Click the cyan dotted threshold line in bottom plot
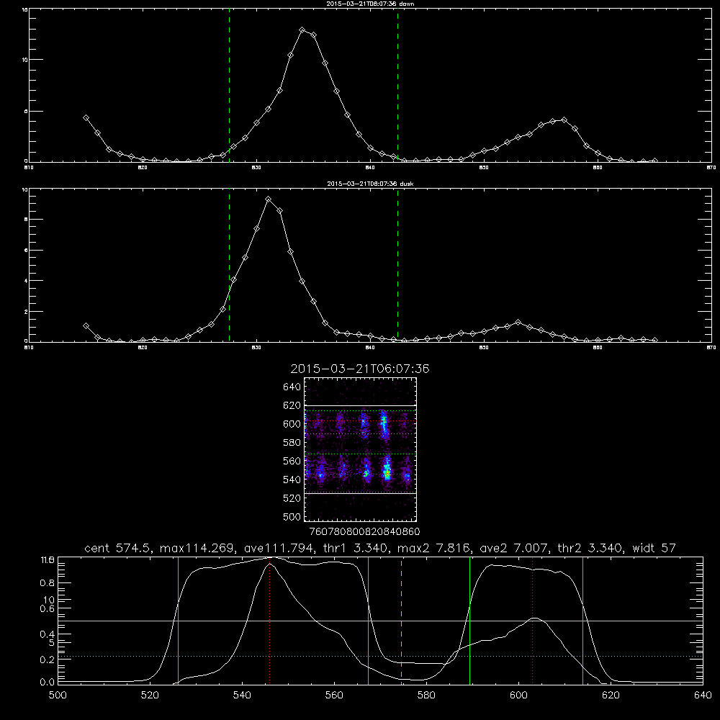The image size is (720, 720). (x=380, y=656)
